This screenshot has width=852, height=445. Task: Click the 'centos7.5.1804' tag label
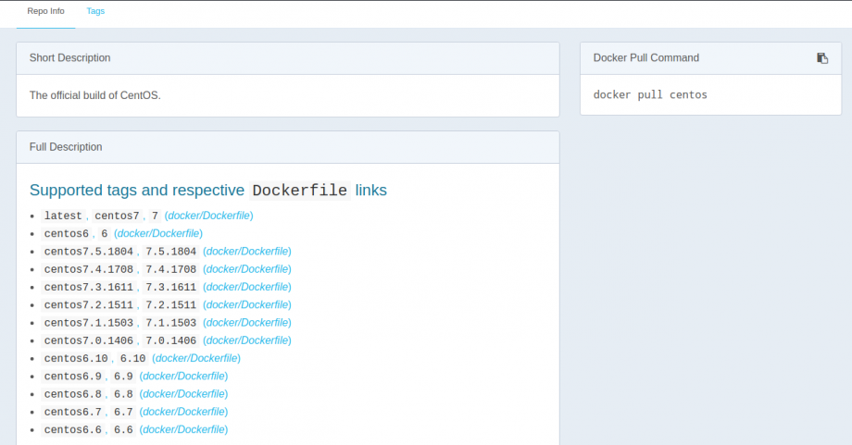(89, 252)
